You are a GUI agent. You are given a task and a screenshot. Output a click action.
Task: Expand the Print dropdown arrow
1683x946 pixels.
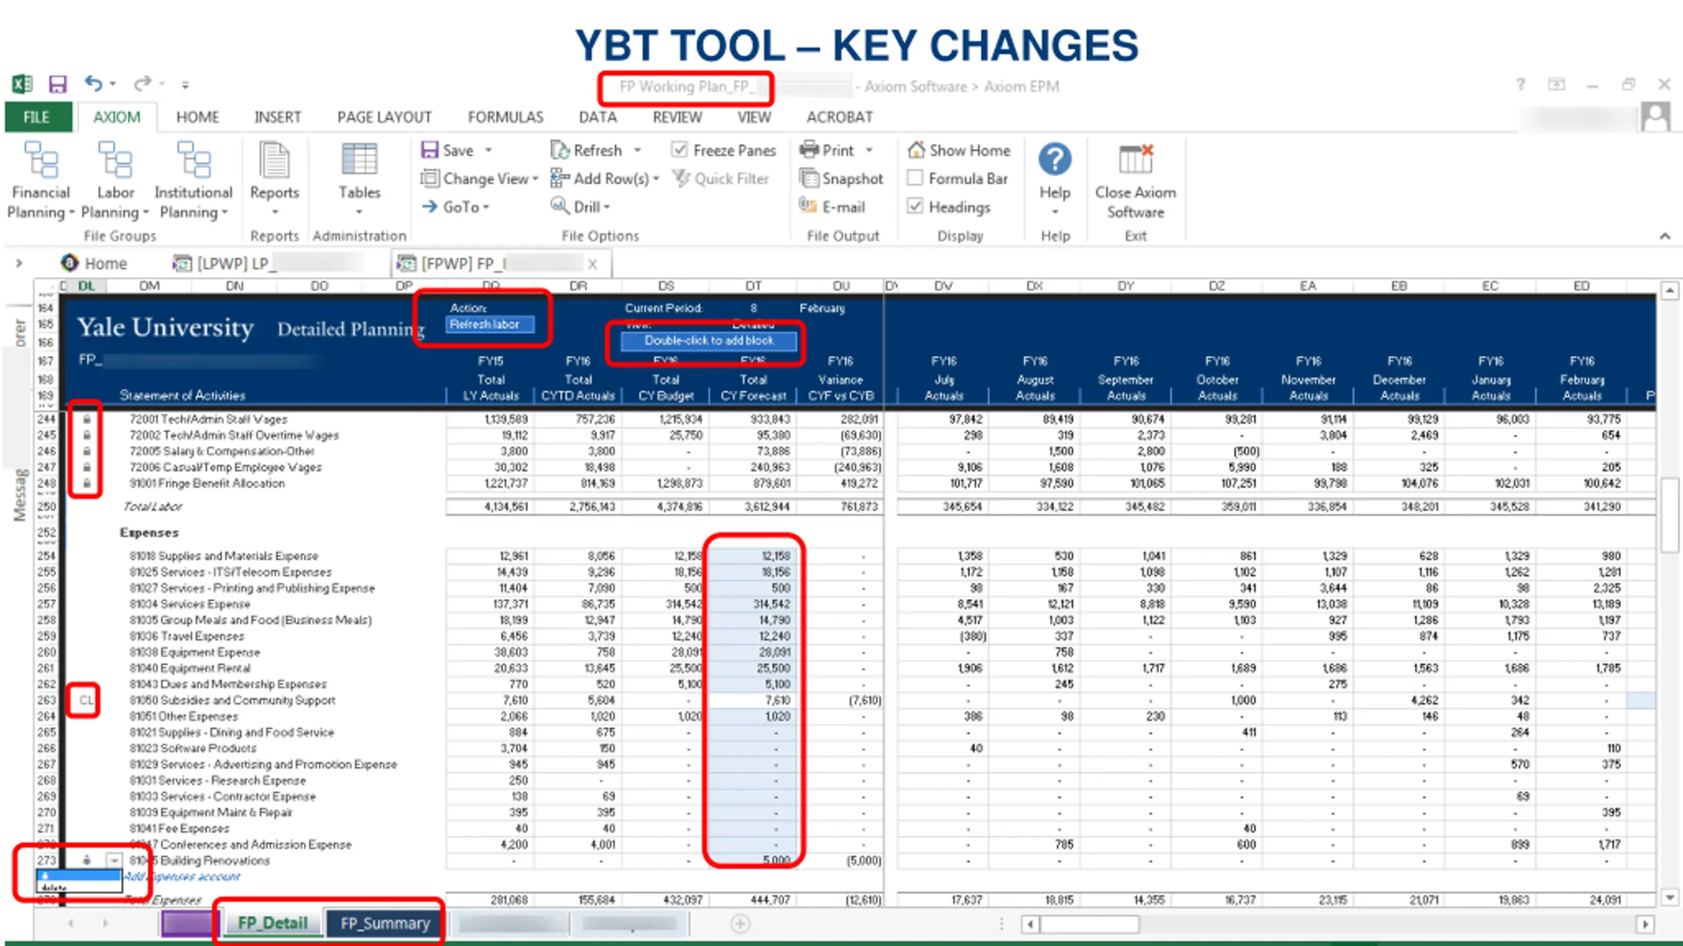869,150
